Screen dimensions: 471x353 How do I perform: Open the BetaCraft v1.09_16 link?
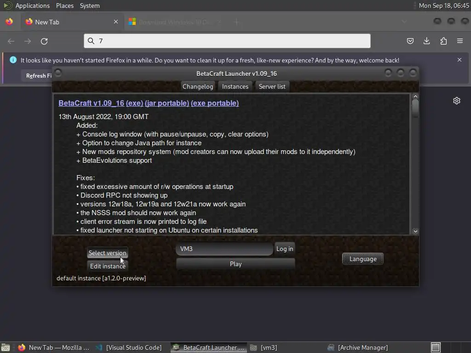click(x=92, y=103)
